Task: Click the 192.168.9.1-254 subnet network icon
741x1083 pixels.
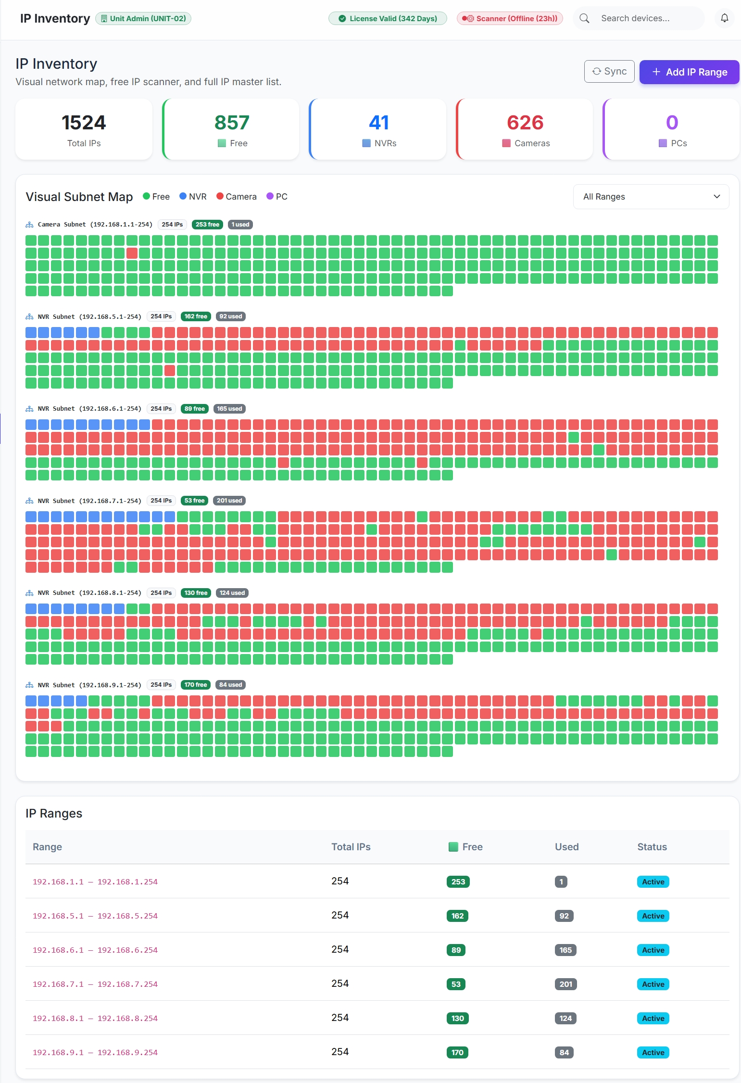Action: [29, 685]
